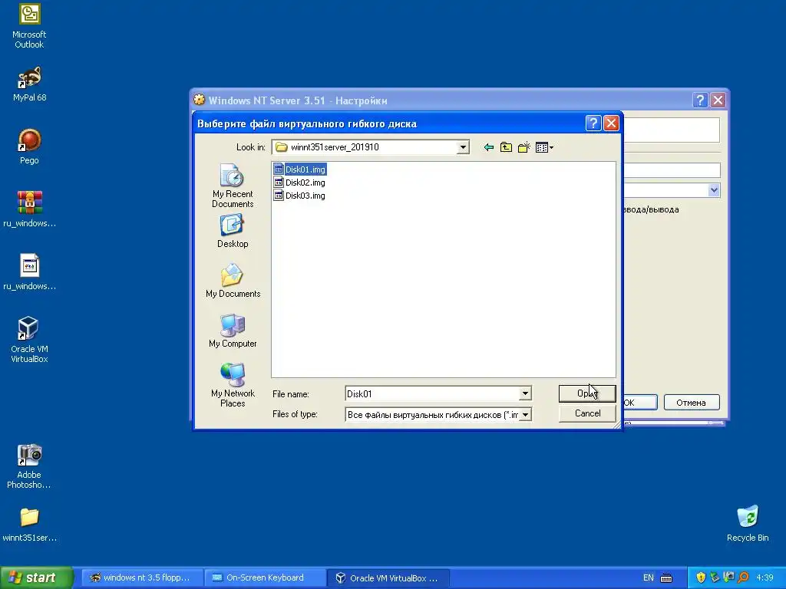This screenshot has height=589, width=786.
Task: Click the orange magnifier tray icon
Action: [x=743, y=578]
